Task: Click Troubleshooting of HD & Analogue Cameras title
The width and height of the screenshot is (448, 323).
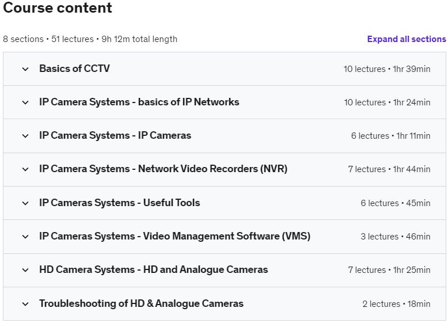Action: (141, 303)
